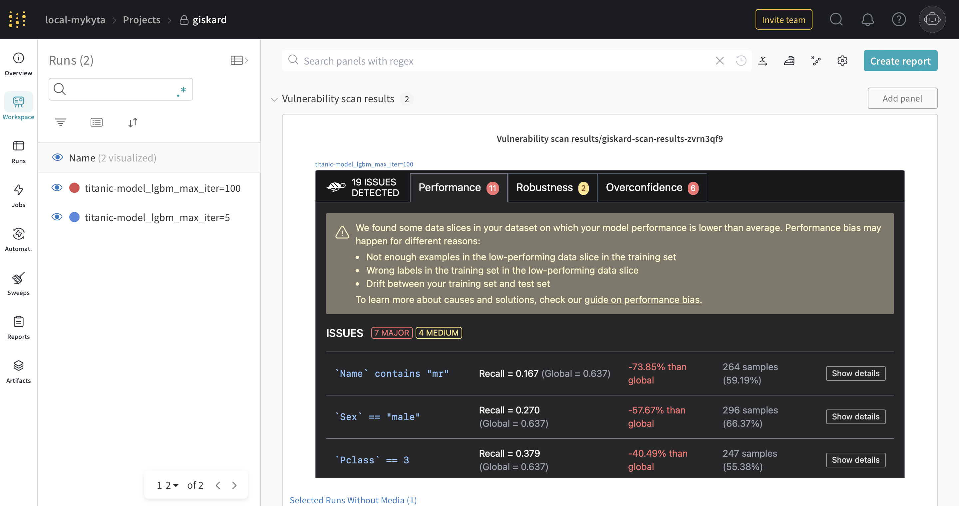
Task: Navigate to local-mykyta breadcrumb
Action: click(x=75, y=20)
